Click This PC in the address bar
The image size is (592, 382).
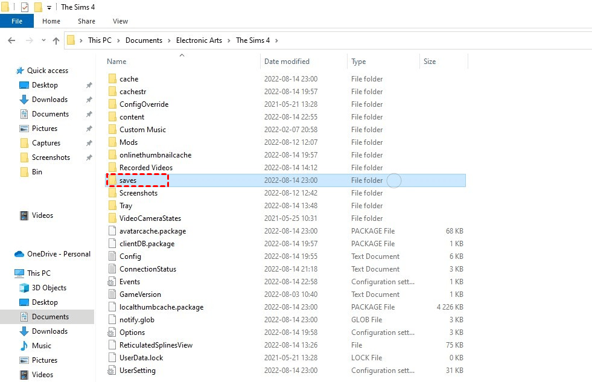(x=100, y=40)
